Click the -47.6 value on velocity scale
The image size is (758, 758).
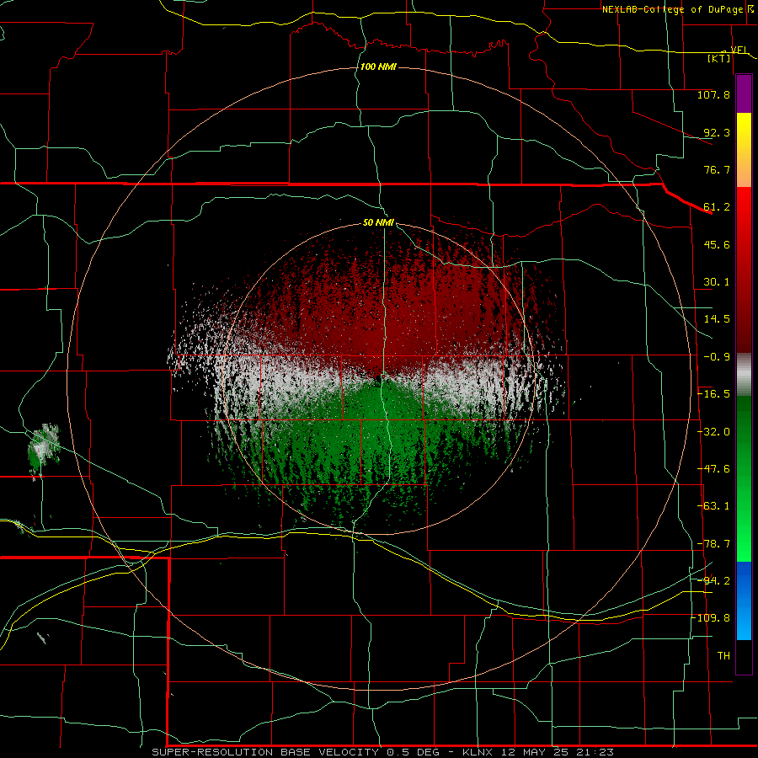point(713,469)
